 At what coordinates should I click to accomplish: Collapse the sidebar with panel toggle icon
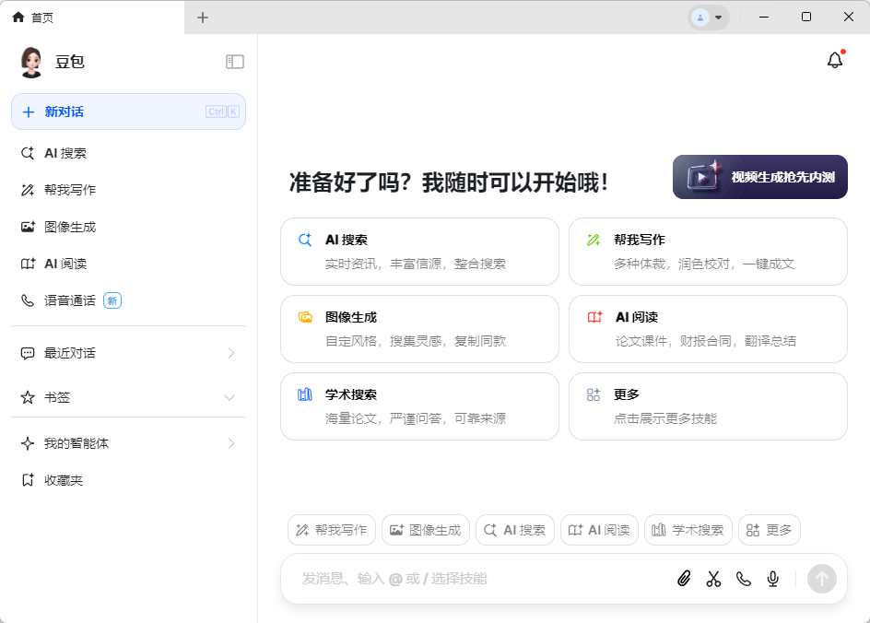click(235, 62)
